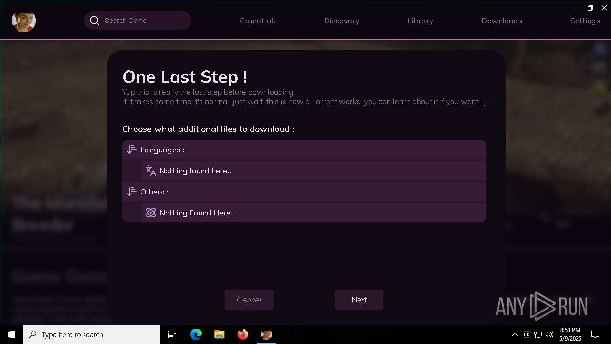611x344 pixels.
Task: Open File Explorer from taskbar
Action: (219, 334)
